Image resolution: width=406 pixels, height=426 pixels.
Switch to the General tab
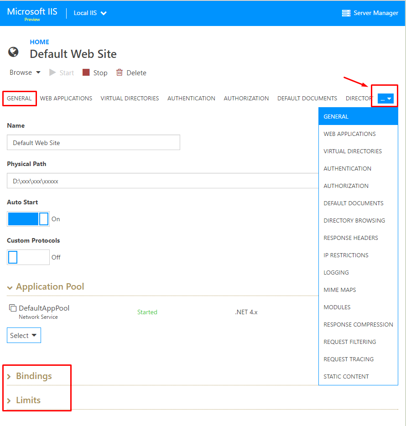tap(19, 99)
